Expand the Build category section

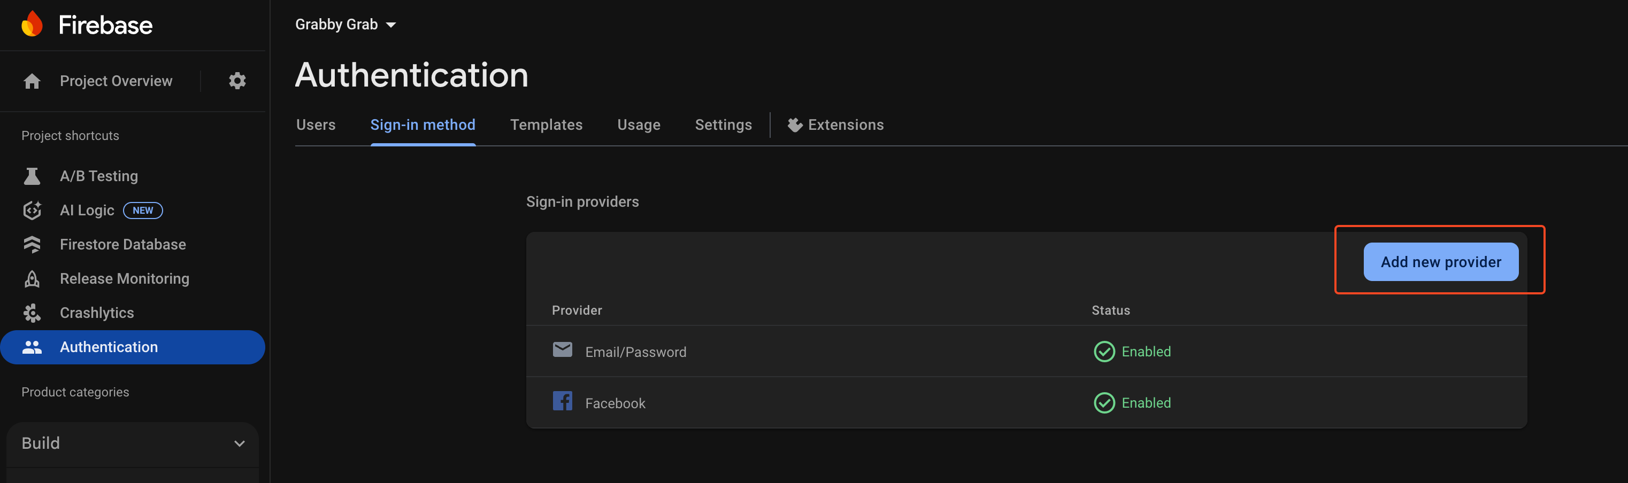click(133, 443)
